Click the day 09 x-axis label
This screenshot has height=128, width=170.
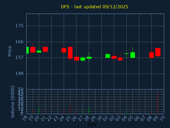(156, 118)
